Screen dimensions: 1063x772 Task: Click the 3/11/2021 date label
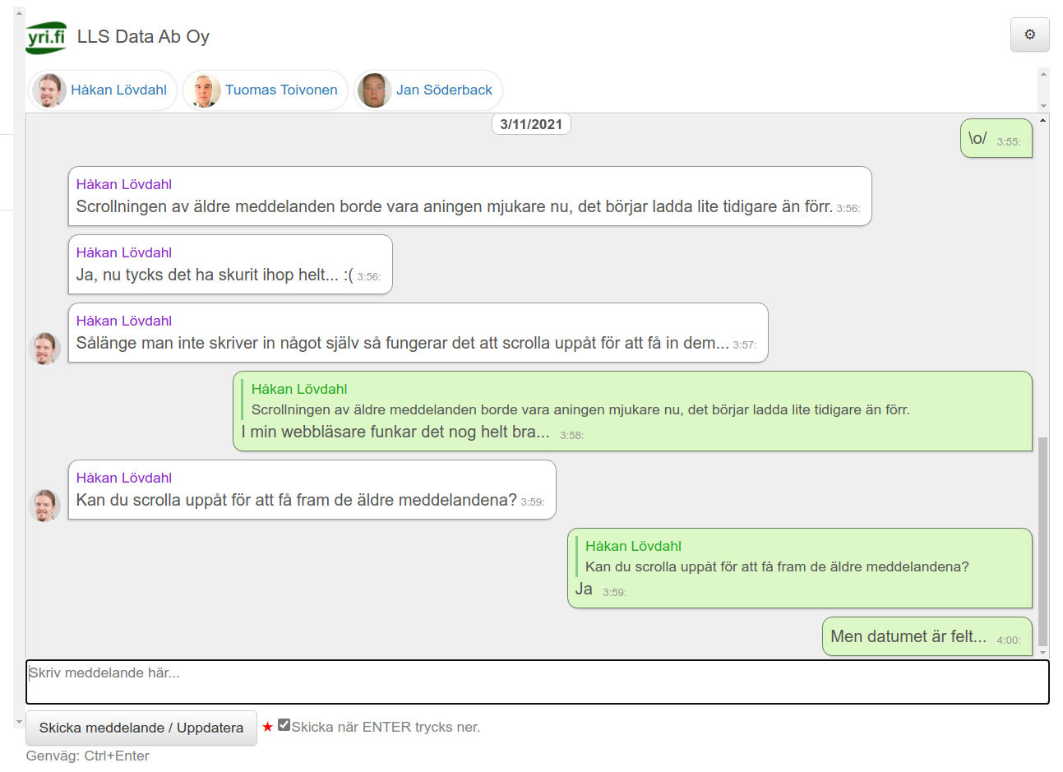click(531, 124)
